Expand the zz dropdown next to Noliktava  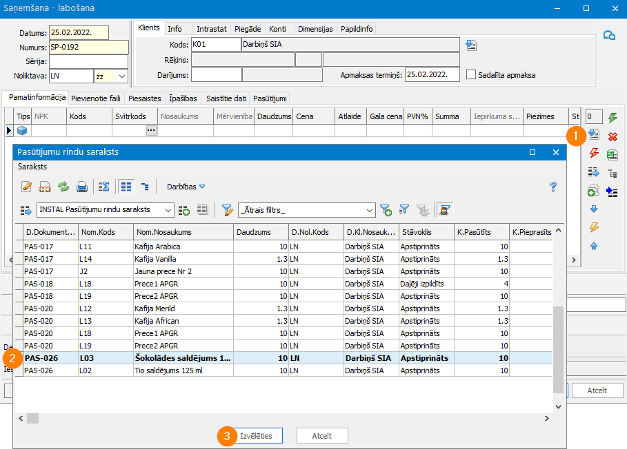[x=122, y=76]
